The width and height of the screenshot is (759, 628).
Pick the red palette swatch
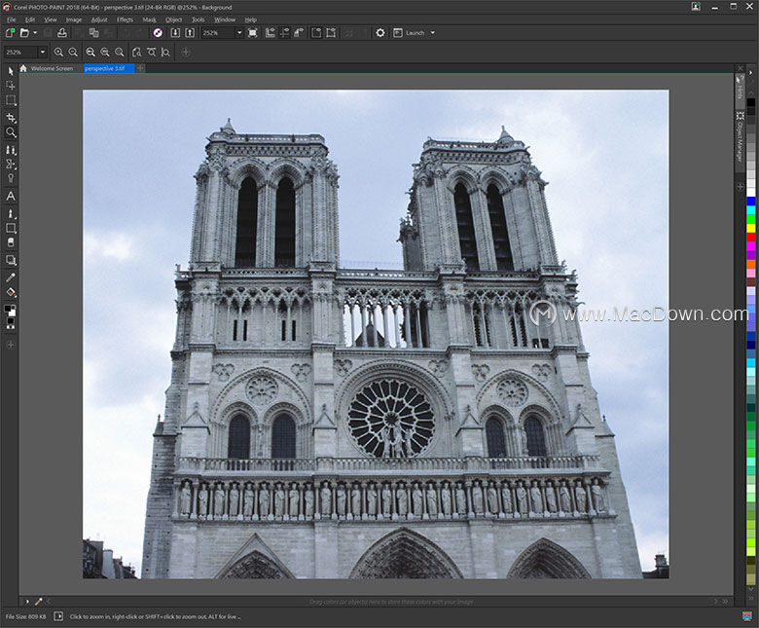751,237
